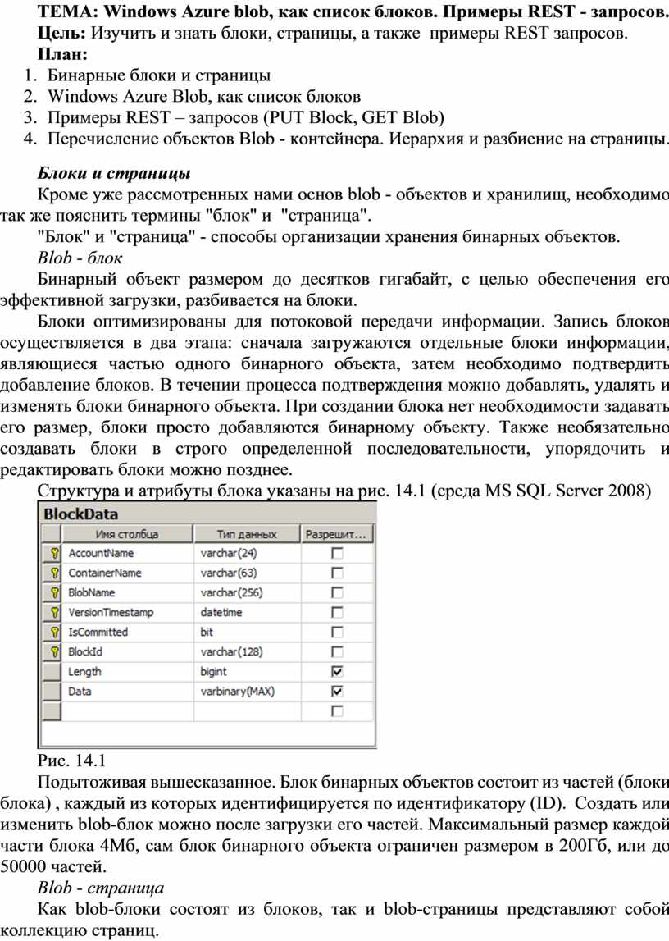Click plan item 'Перечисление объектов Blob - контейнера'
The image size is (669, 941).
click(215, 139)
